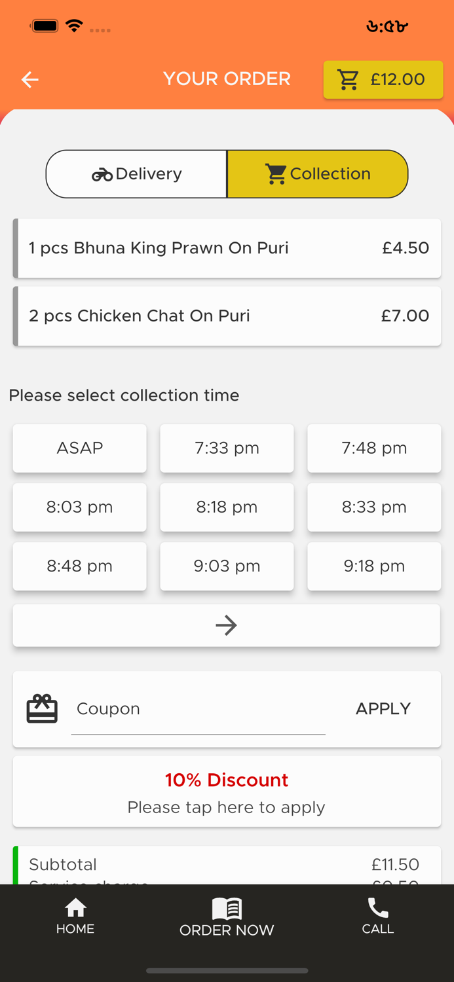
Task: Tap the gift card coupon icon
Action: [42, 708]
